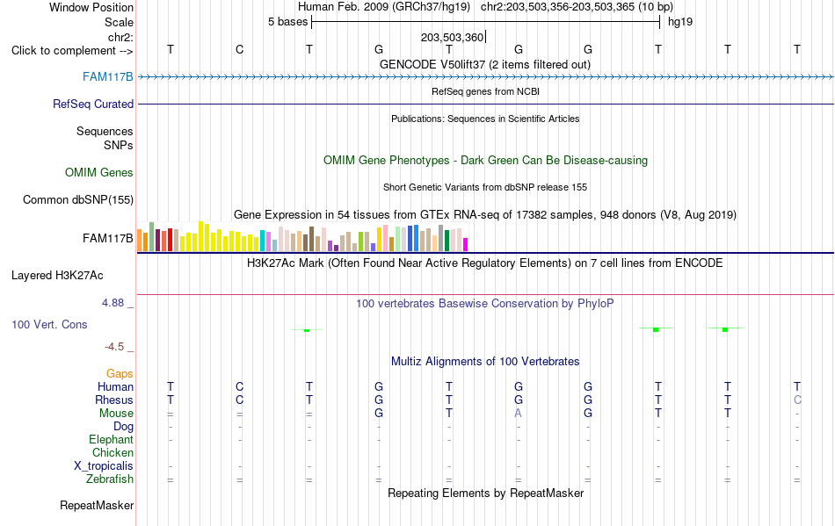The image size is (835, 526).
Task: Click the FAM117B GENCODE intron arrow line
Action: click(485, 77)
